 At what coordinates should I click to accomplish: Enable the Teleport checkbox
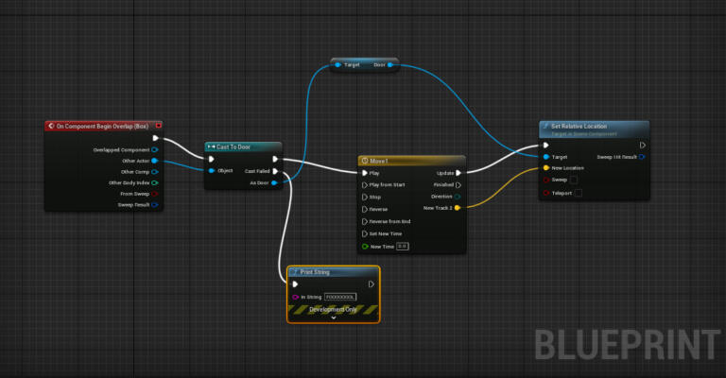coord(579,193)
